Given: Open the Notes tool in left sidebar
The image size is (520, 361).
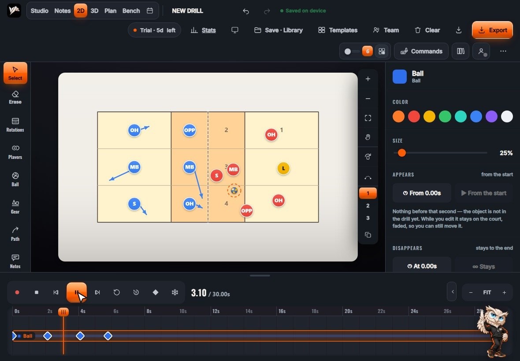Looking at the screenshot, I should [15, 261].
